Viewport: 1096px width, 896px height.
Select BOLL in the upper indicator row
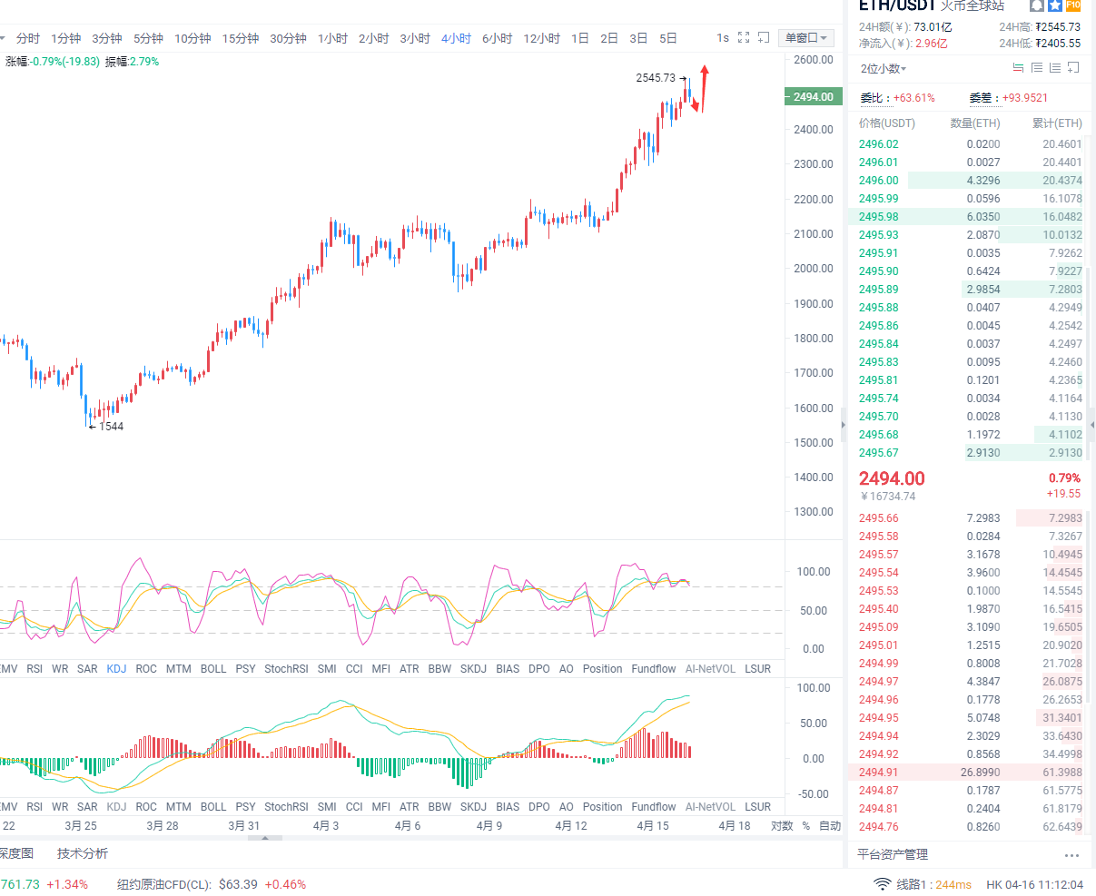[213, 669]
